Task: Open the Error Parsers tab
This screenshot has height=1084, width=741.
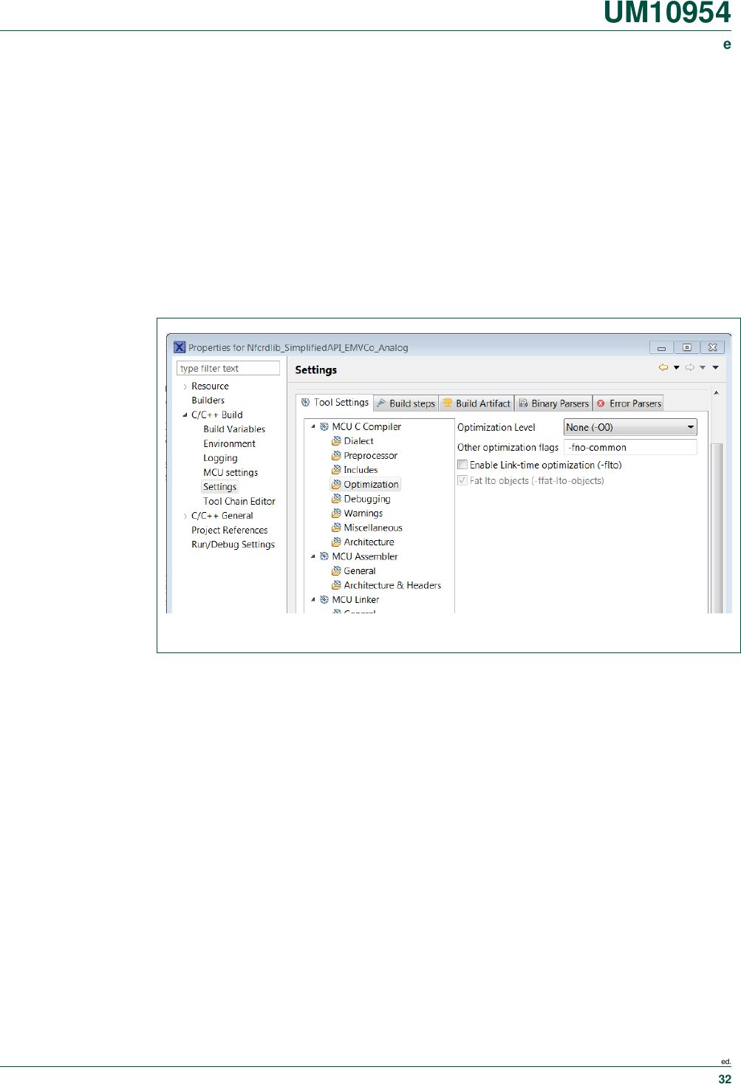Action: coord(629,403)
